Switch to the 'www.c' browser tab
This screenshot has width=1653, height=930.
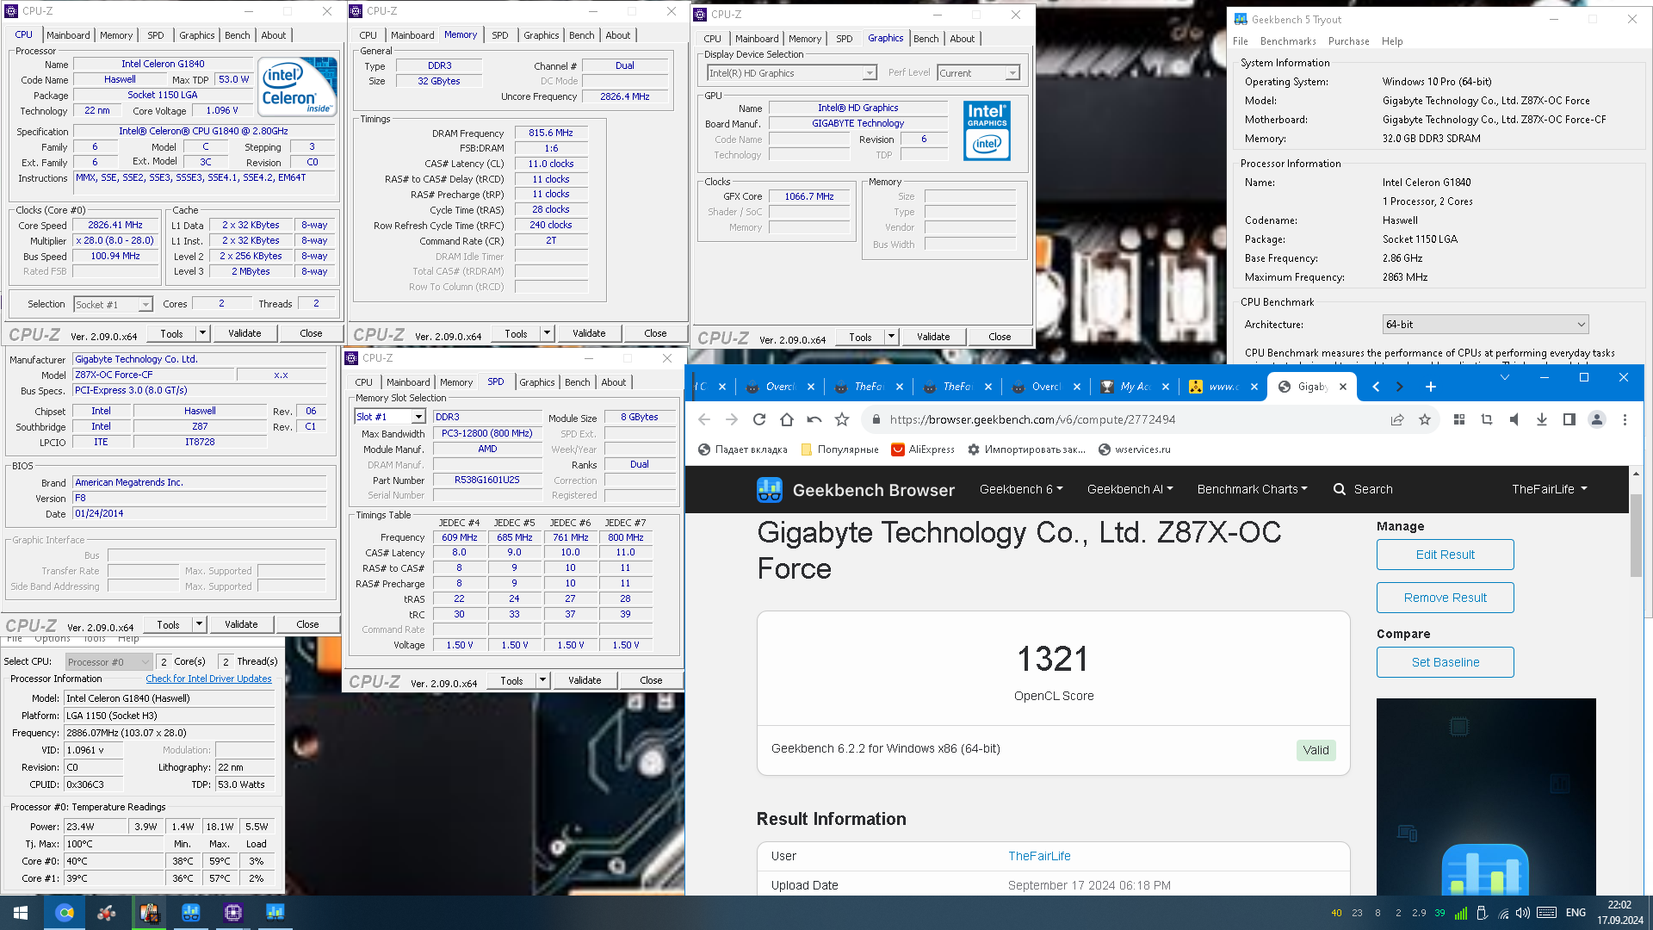(1222, 387)
